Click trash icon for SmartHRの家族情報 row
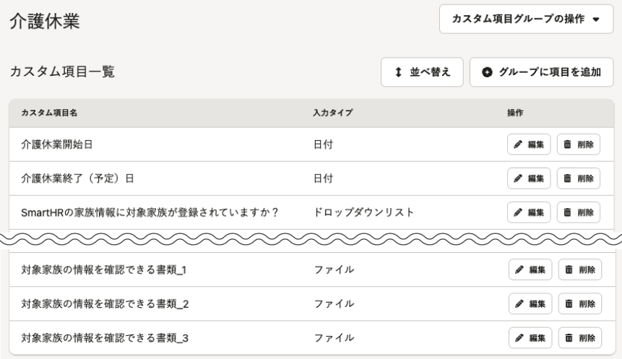Viewport: 622px width, 359px height. pos(567,212)
